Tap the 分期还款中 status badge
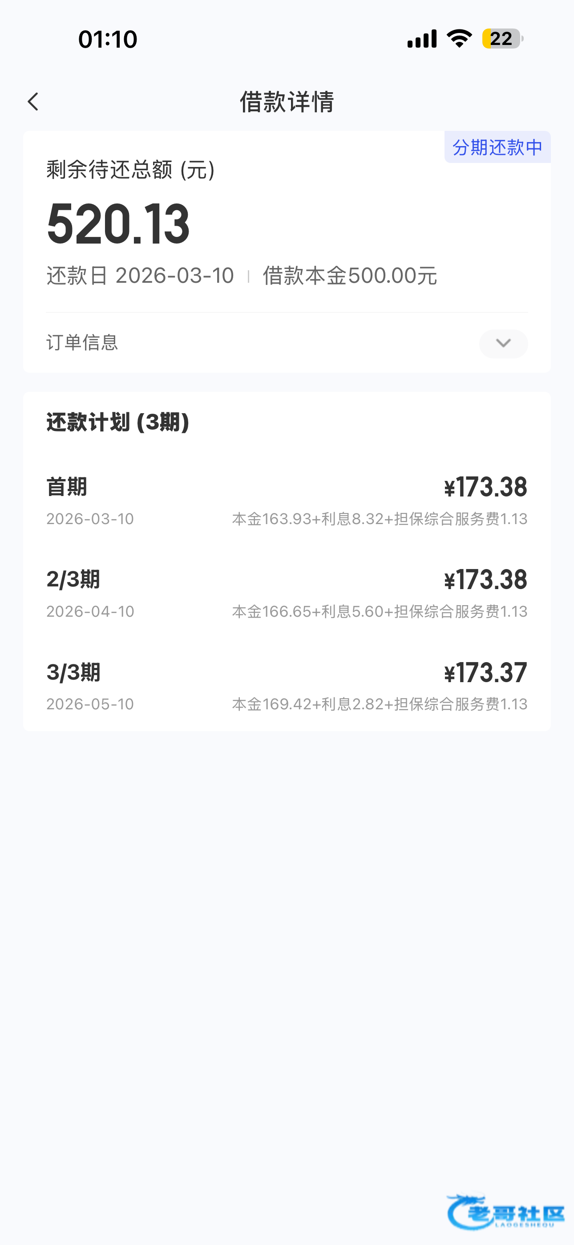This screenshot has width=574, height=1245. click(497, 147)
